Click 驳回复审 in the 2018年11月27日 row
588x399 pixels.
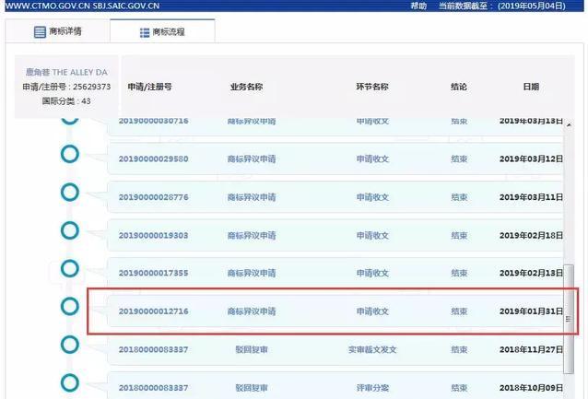coord(252,349)
